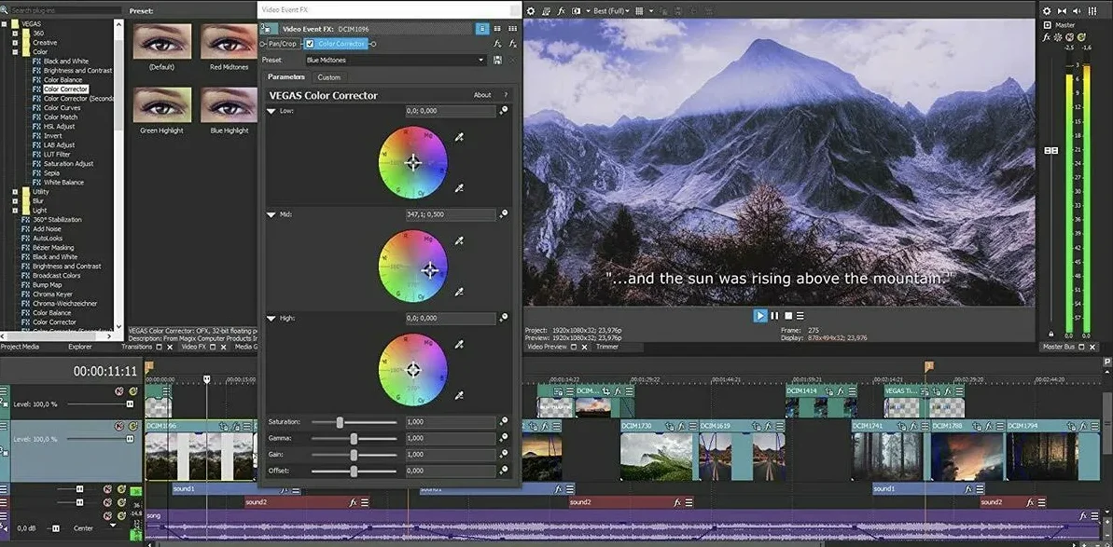This screenshot has width=1113, height=547.
Task: Solo the DCIM1096 video track
Action: pos(132,426)
